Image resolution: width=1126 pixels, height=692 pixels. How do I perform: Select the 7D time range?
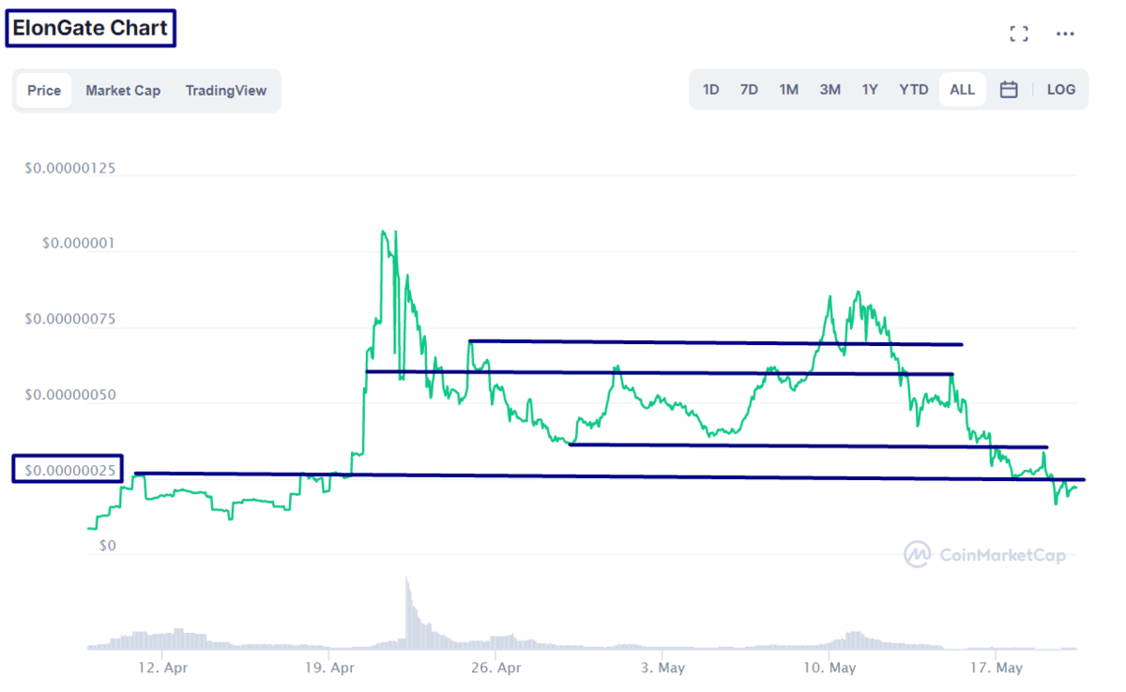[x=749, y=90]
